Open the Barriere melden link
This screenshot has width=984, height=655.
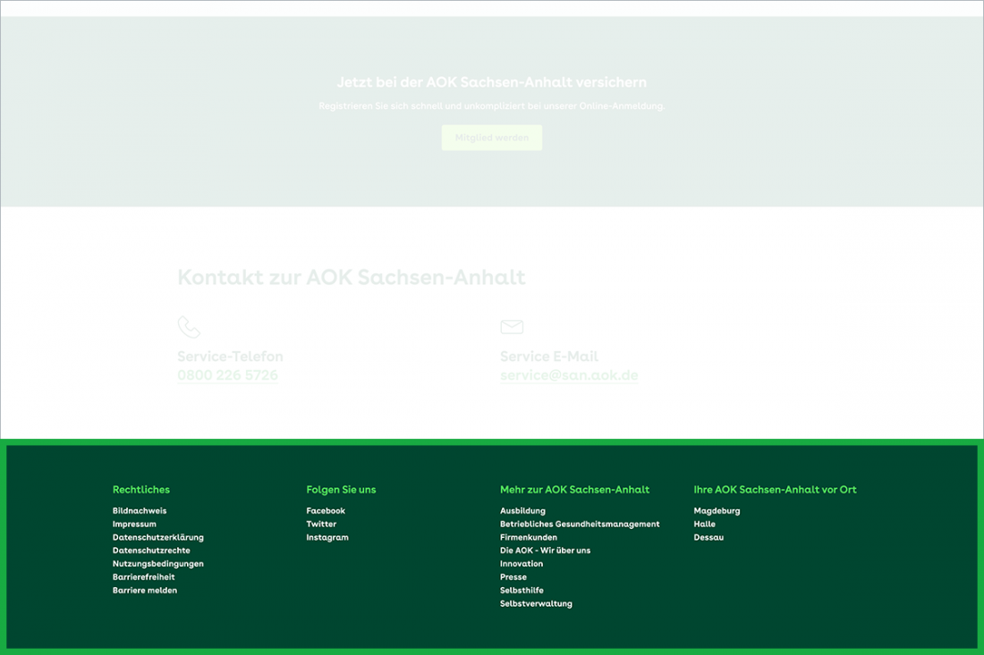tap(145, 590)
